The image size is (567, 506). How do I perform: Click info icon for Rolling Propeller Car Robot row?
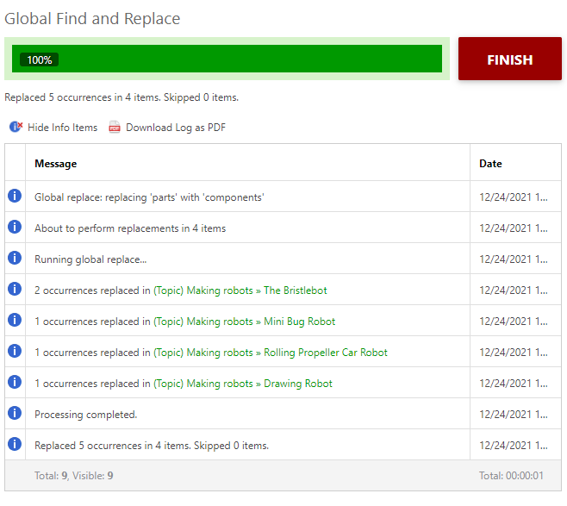15,351
